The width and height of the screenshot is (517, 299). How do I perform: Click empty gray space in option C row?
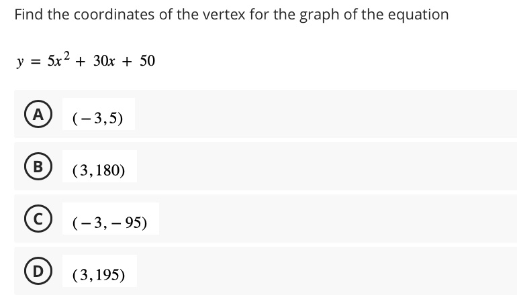click(336, 219)
